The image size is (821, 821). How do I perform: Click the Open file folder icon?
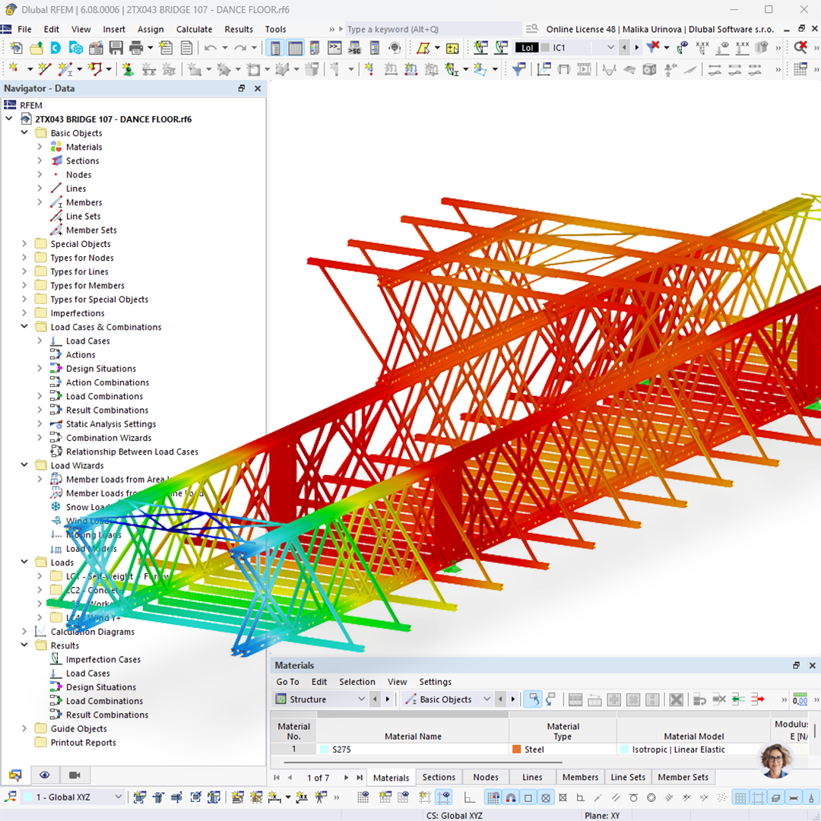coord(36,48)
